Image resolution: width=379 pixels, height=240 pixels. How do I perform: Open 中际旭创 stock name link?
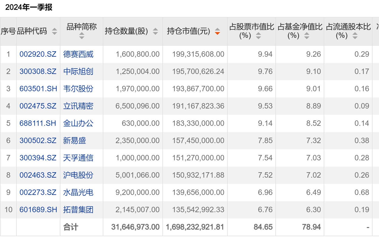point(78,72)
